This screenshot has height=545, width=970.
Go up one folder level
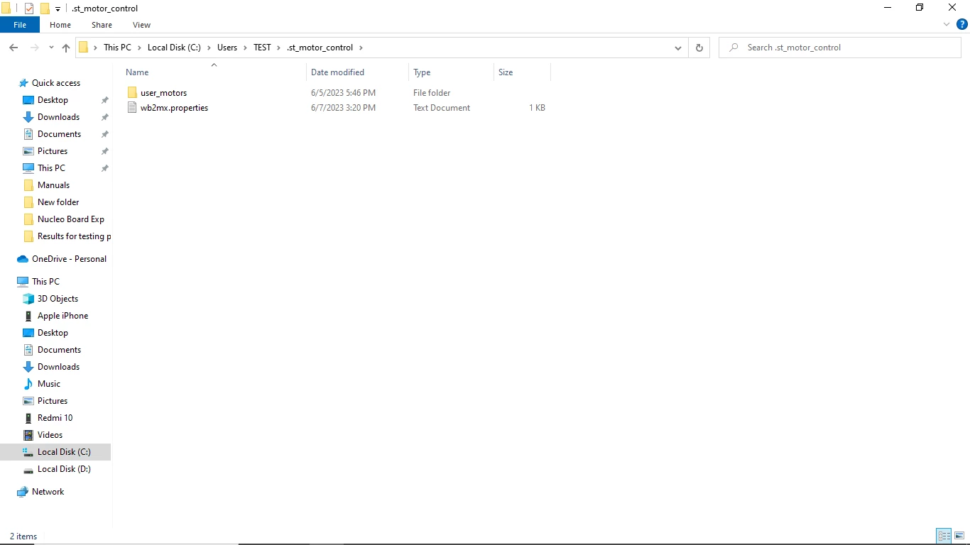(66, 48)
